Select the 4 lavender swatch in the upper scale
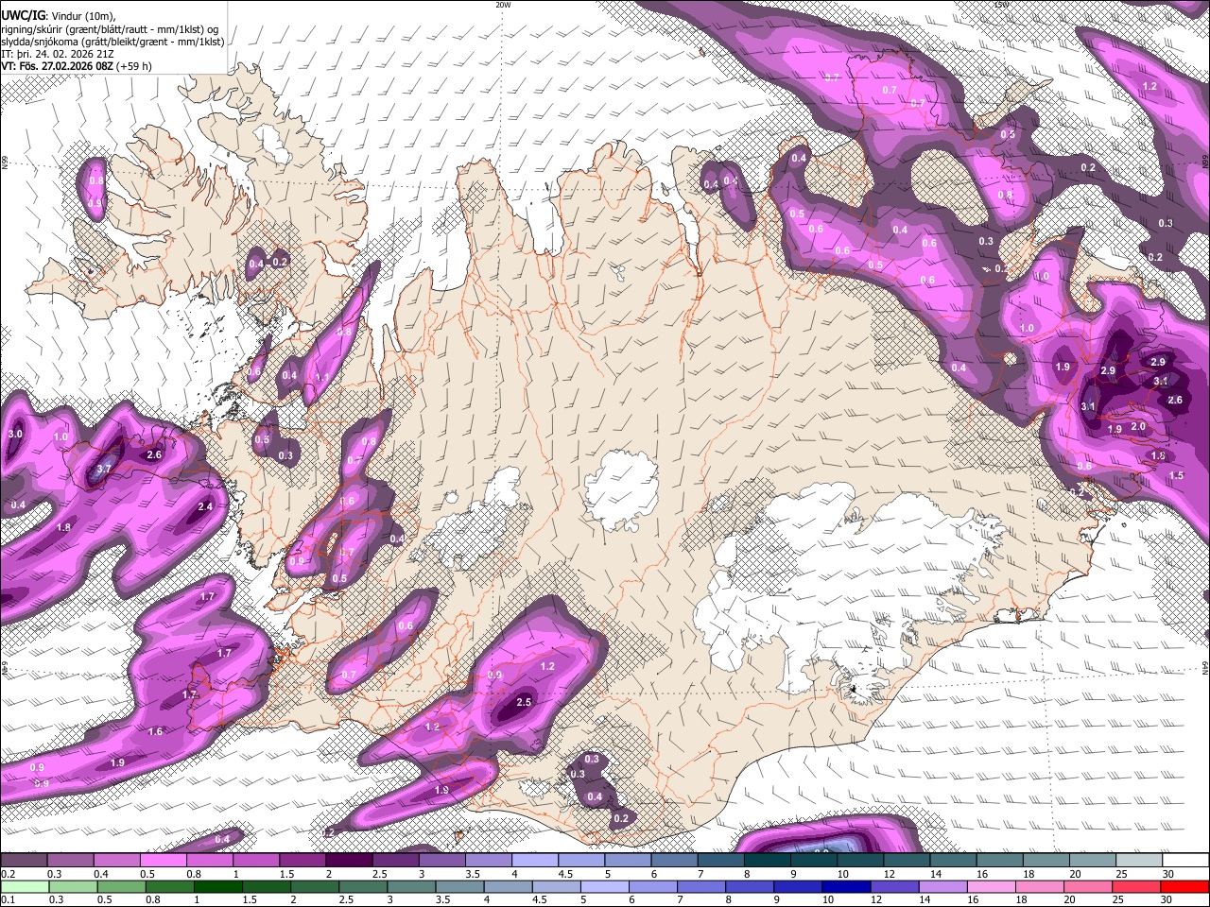The height and width of the screenshot is (907, 1210). 535,861
